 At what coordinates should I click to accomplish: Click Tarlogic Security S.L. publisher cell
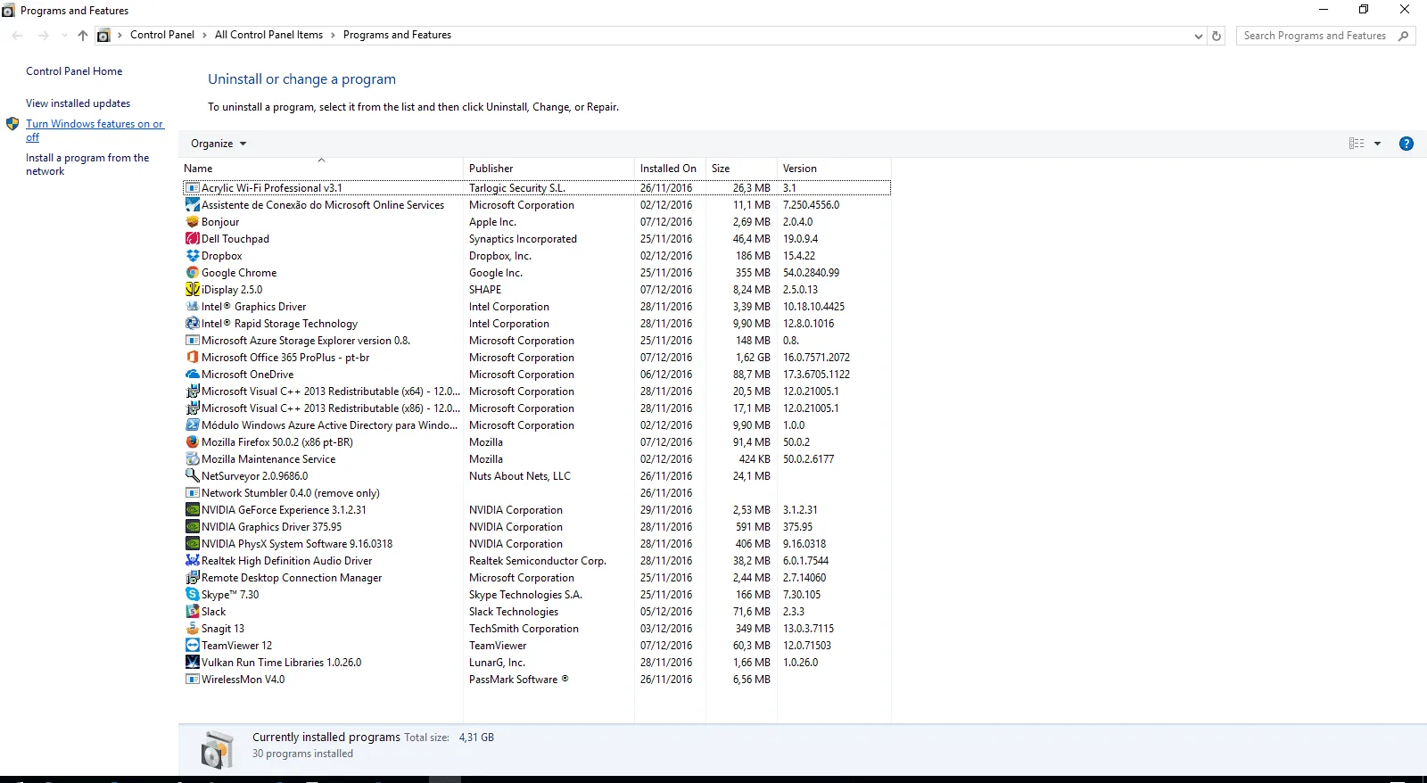[517, 188]
